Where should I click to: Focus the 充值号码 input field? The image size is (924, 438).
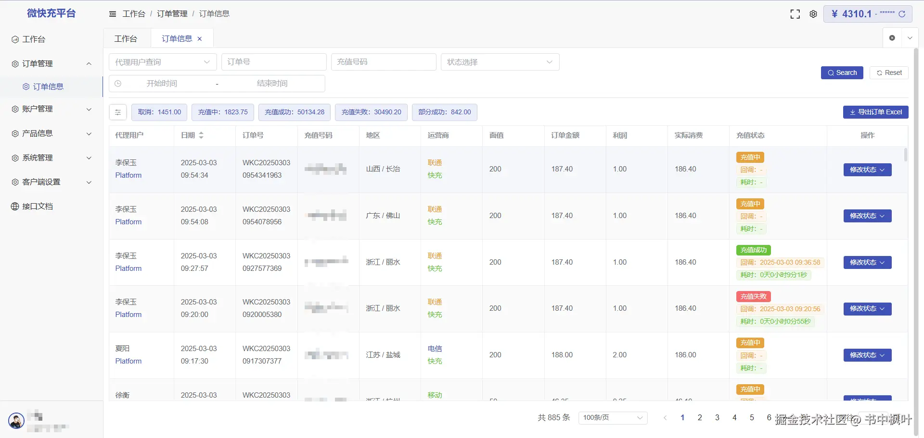pos(384,62)
